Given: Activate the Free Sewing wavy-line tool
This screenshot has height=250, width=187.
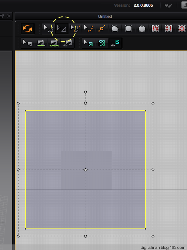Looking at the screenshot, I should [54, 43].
